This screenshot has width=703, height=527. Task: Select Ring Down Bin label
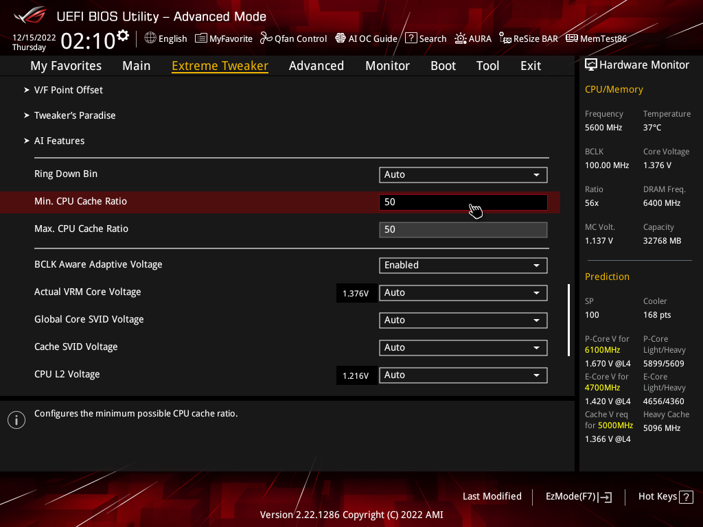66,174
